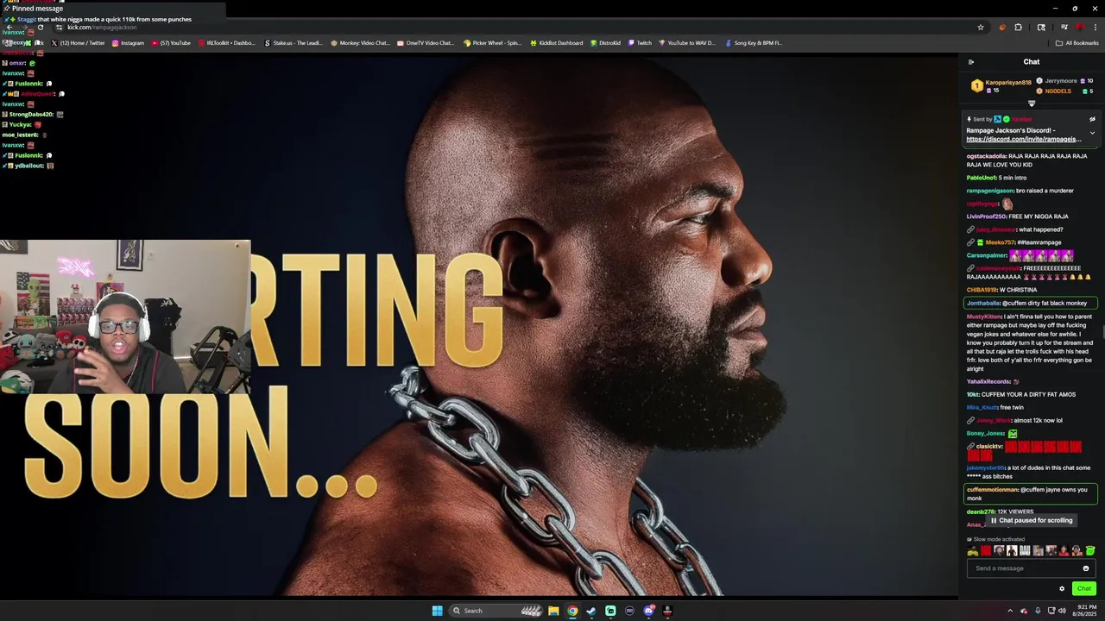The image size is (1105, 621).
Task: Resume chat via Chat paused for scrolling
Action: tap(1031, 520)
